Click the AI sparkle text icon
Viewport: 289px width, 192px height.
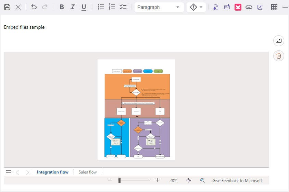[227, 7]
